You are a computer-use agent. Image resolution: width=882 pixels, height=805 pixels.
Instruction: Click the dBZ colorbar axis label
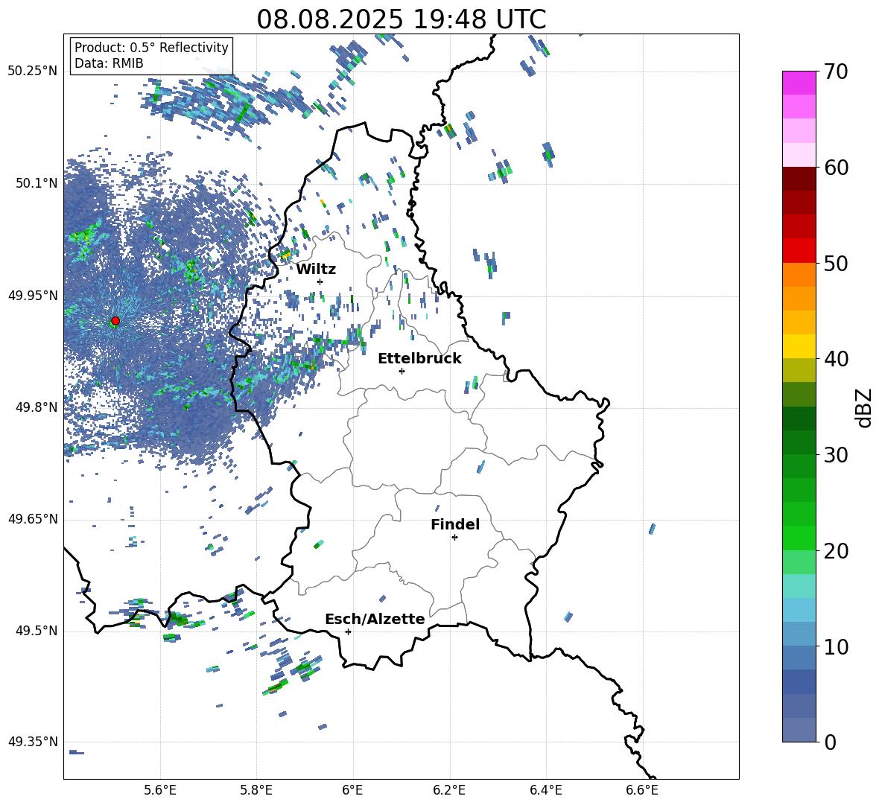(865, 407)
